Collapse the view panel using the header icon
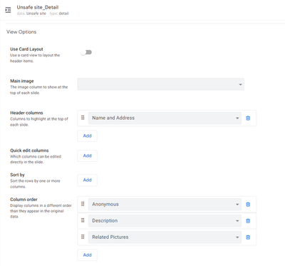The image size is (285, 266). (8, 10)
